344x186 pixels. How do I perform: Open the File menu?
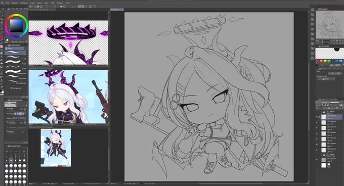(2, 3)
